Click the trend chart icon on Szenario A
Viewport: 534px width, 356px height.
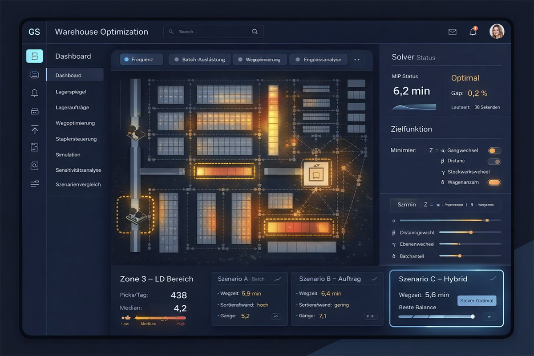(278, 279)
